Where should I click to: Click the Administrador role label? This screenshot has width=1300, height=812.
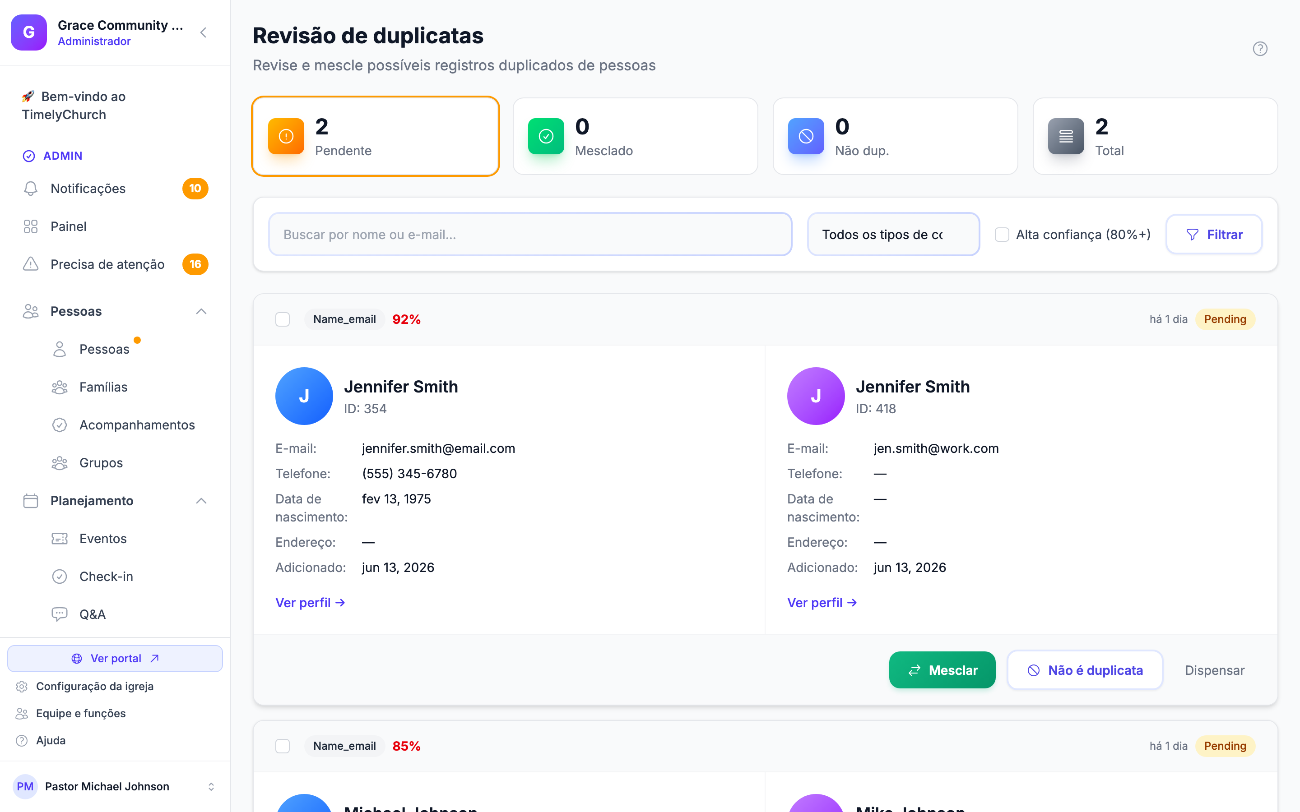(x=94, y=42)
